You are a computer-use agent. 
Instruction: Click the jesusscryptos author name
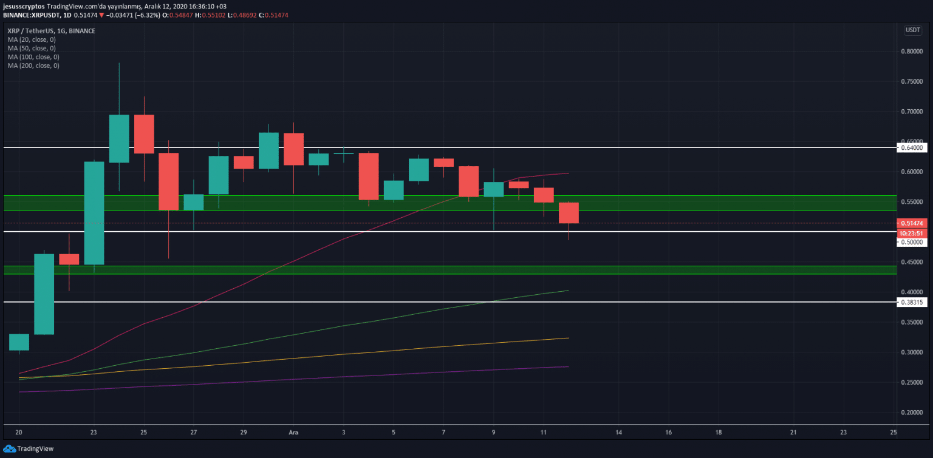[x=24, y=5]
